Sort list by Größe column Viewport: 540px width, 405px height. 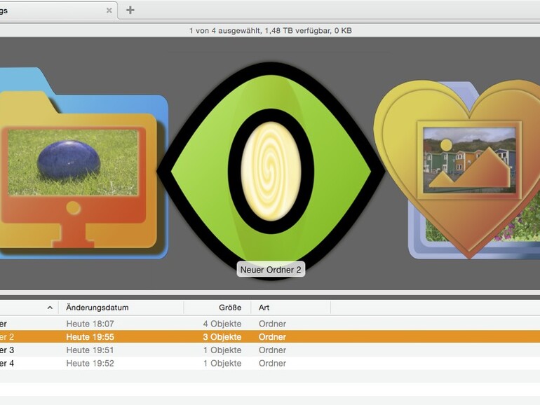point(230,308)
